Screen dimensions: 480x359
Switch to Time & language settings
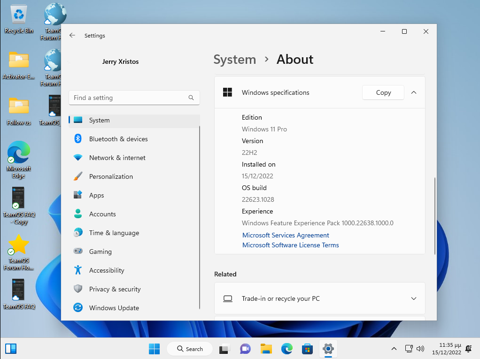pyautogui.click(x=114, y=233)
